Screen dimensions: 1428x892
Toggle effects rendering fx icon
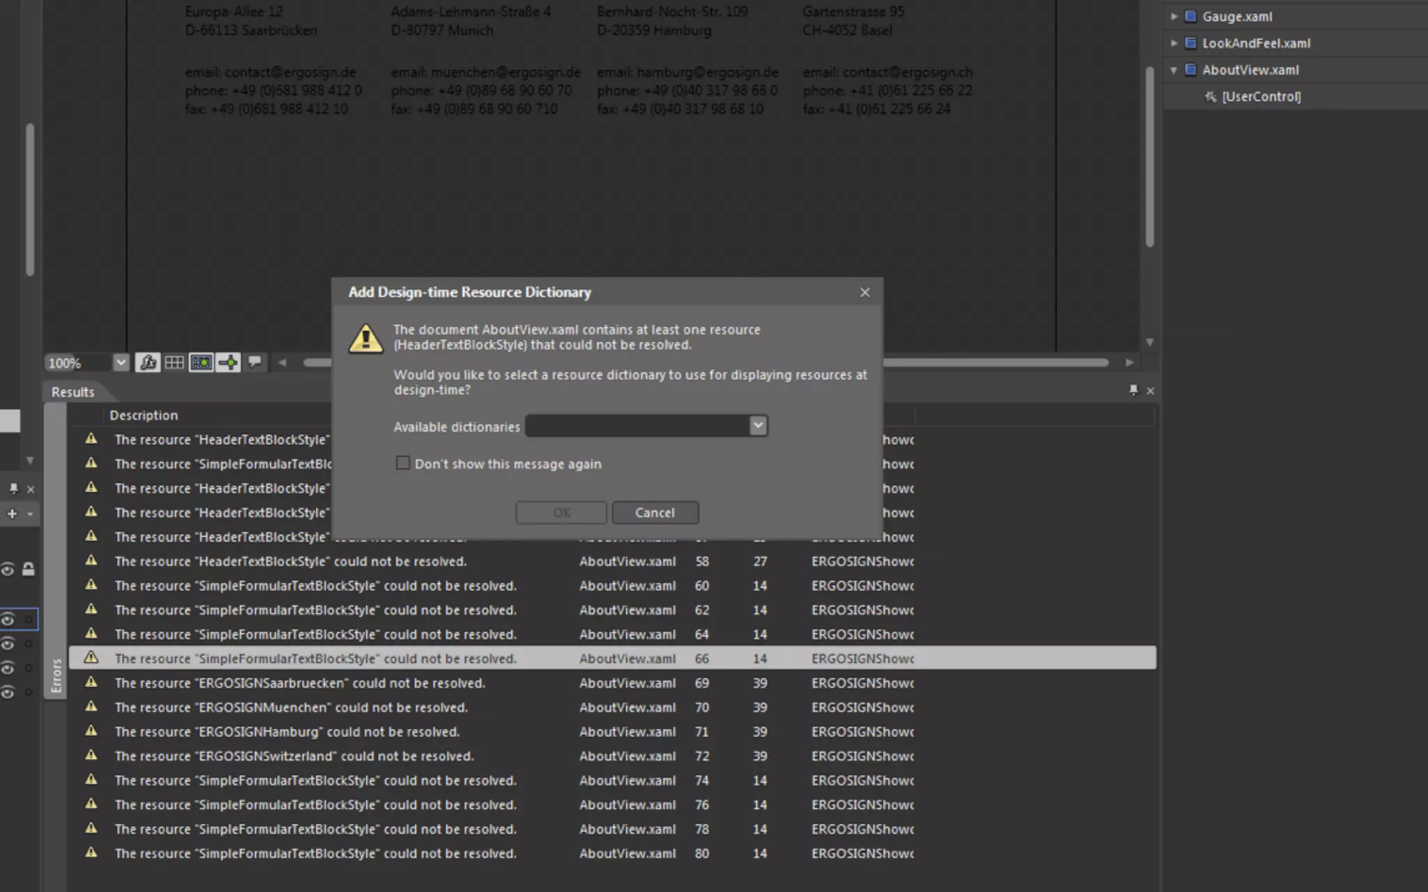147,362
